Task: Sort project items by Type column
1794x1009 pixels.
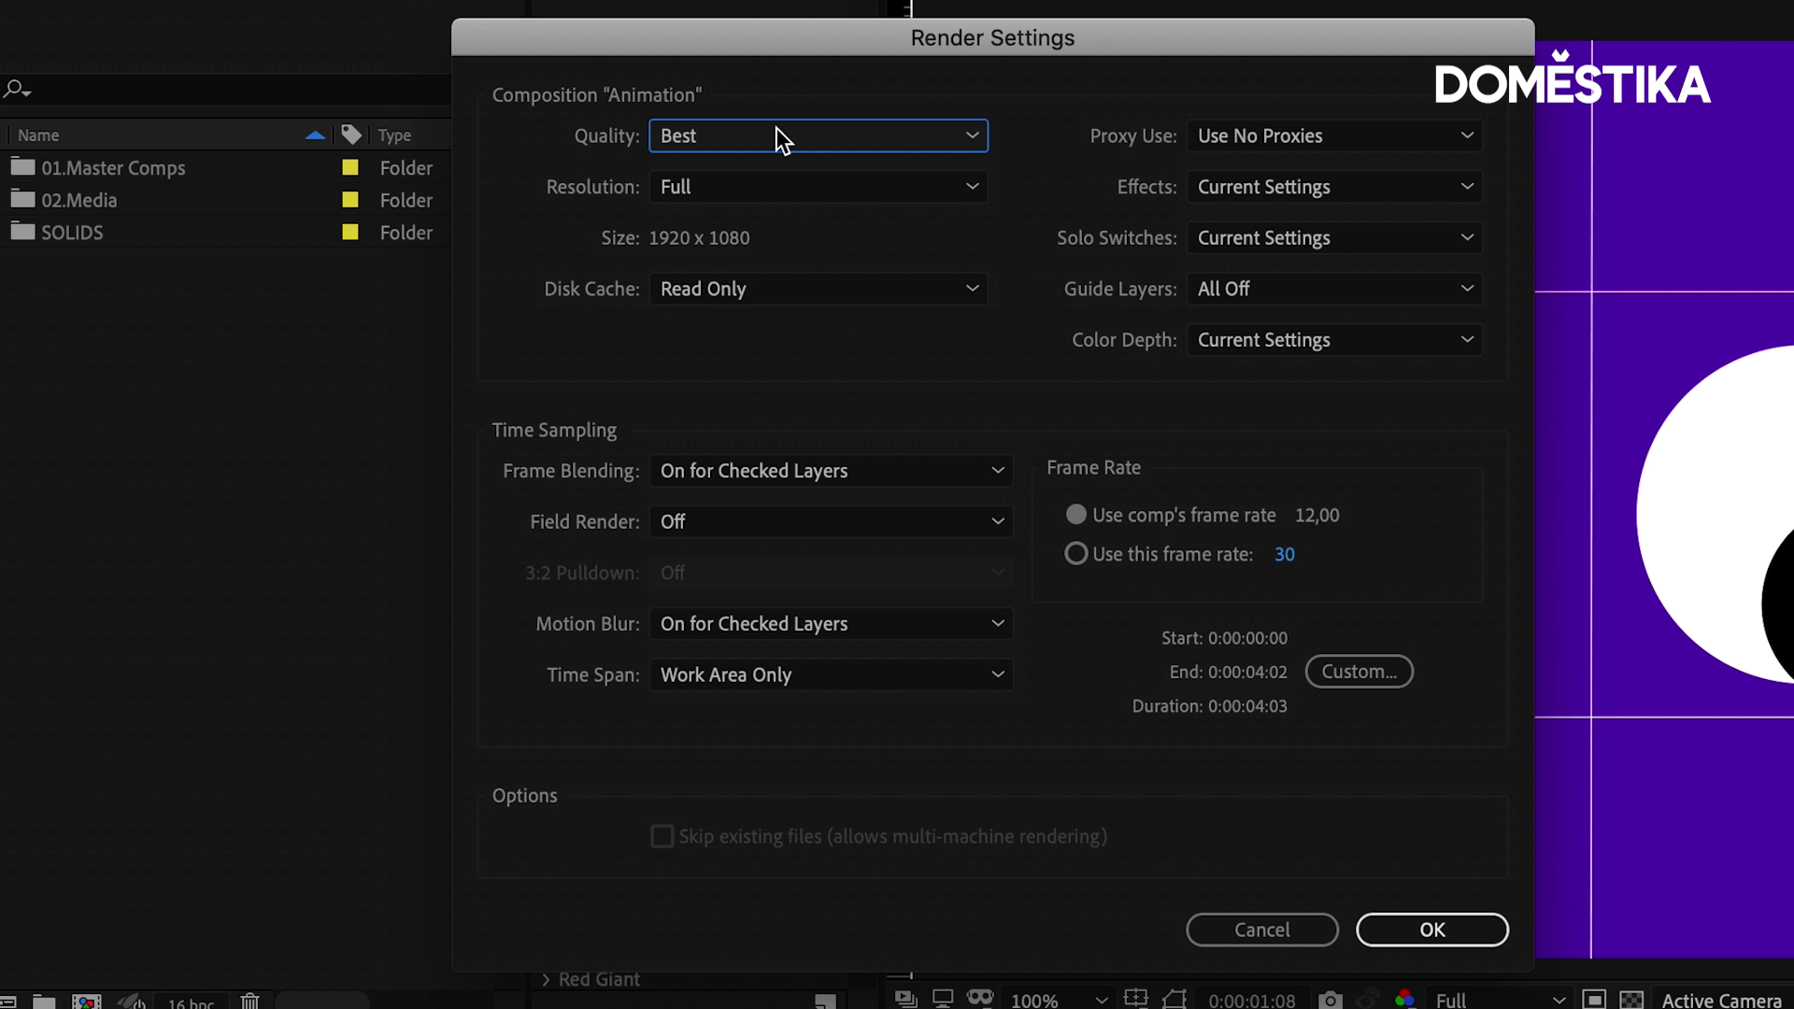Action: coord(394,135)
